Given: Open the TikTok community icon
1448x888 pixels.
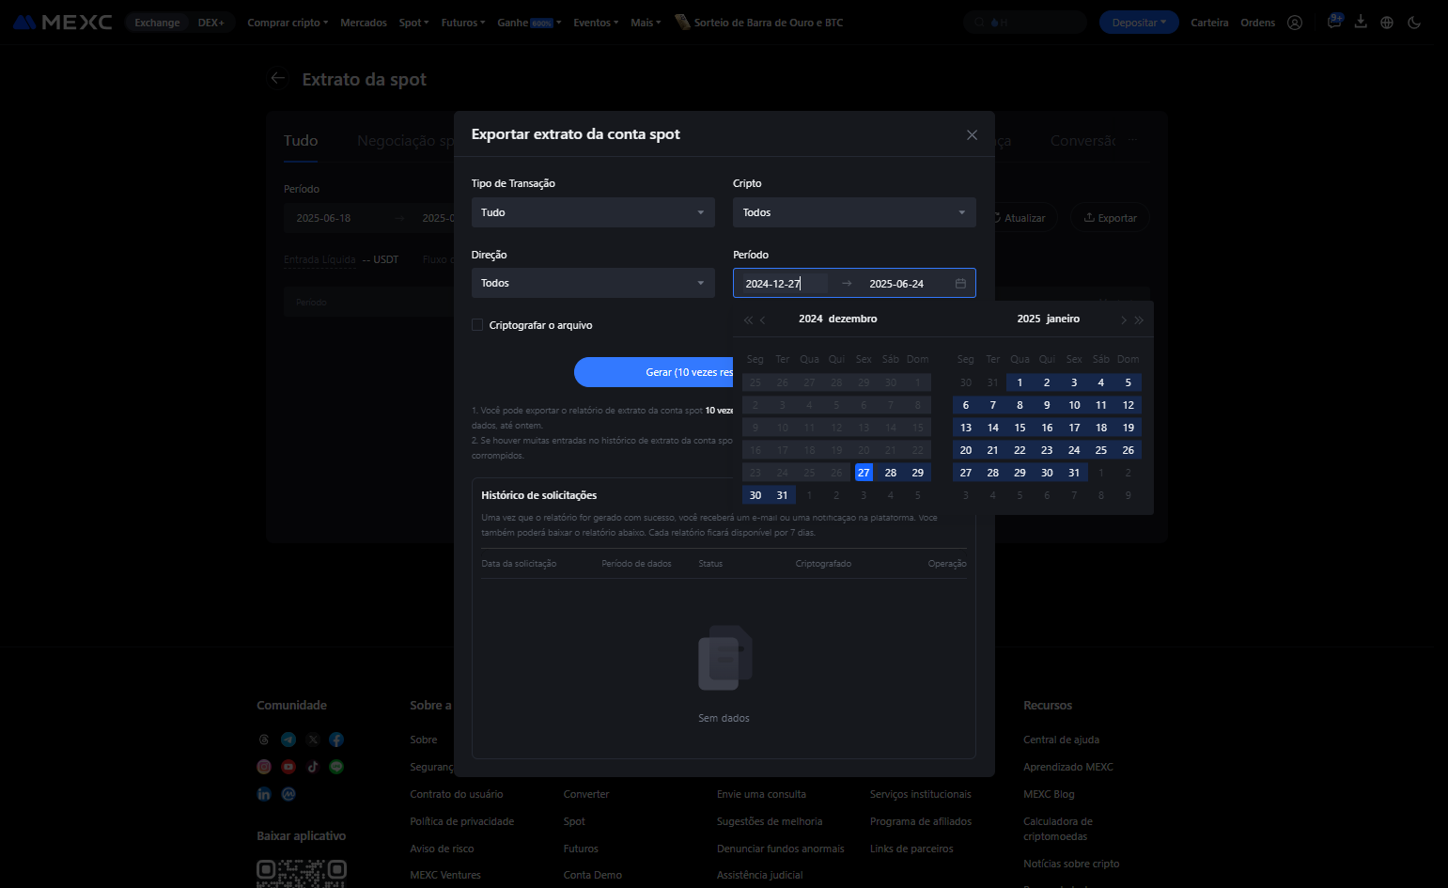Looking at the screenshot, I should pos(313,767).
